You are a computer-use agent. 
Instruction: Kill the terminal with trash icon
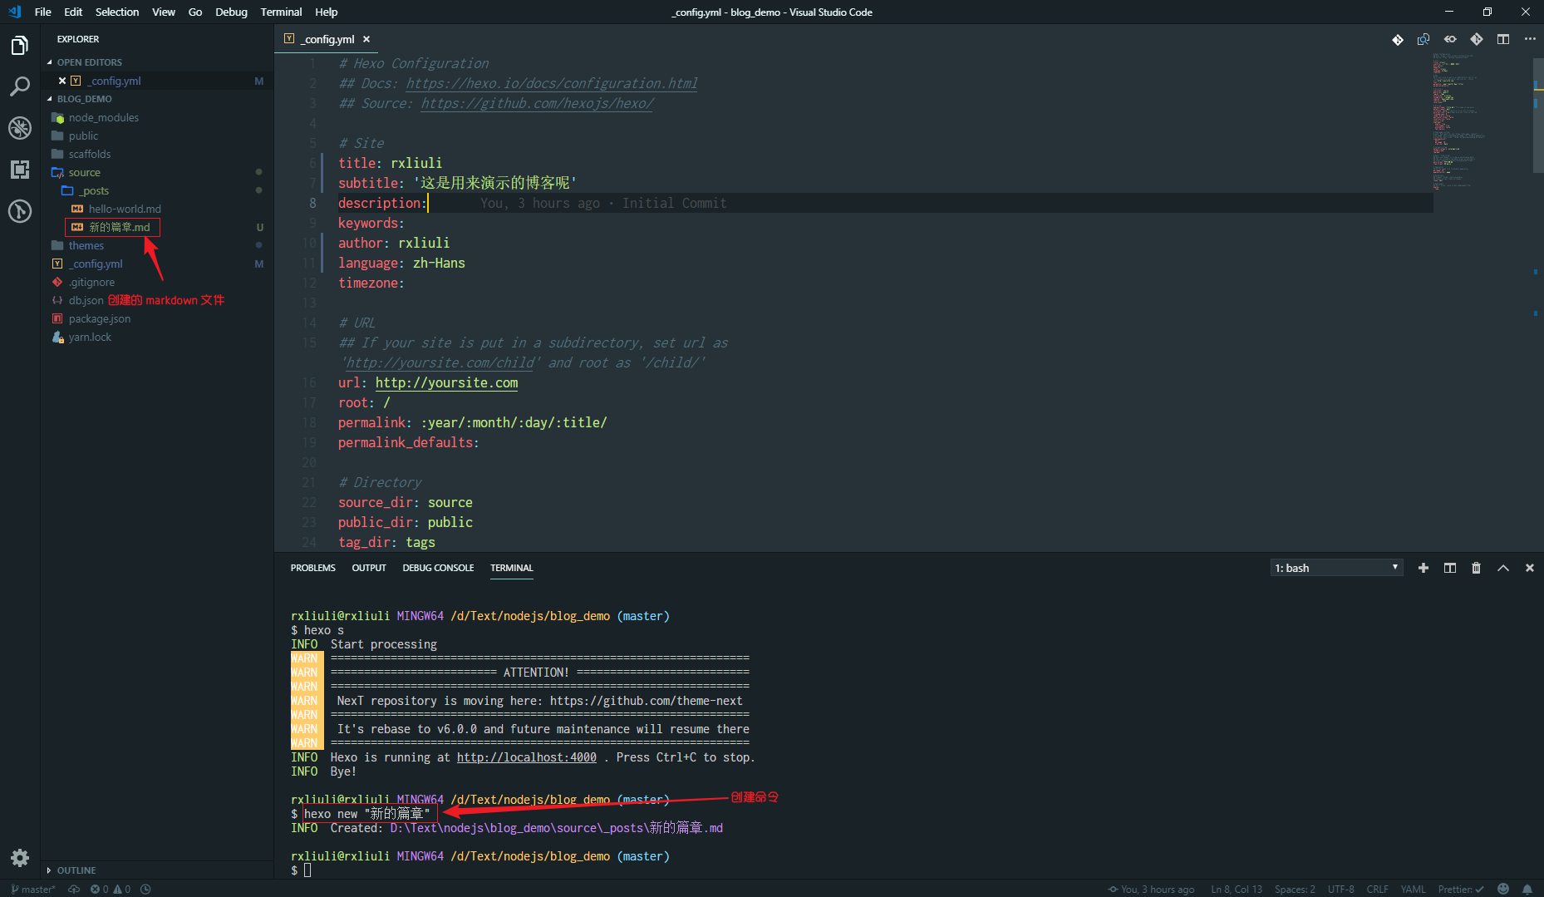1477,568
